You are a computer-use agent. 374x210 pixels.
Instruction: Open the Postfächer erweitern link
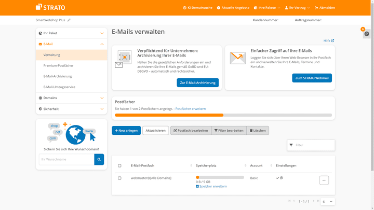pyautogui.click(x=190, y=108)
